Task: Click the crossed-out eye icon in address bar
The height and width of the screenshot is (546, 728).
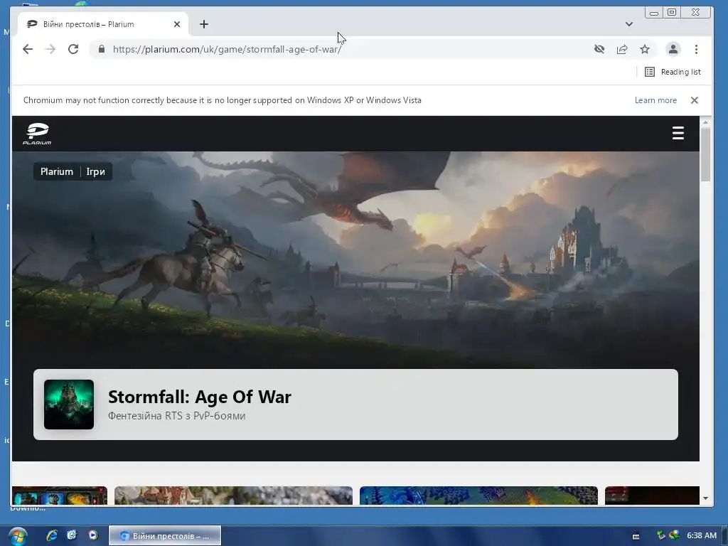Action: click(599, 49)
